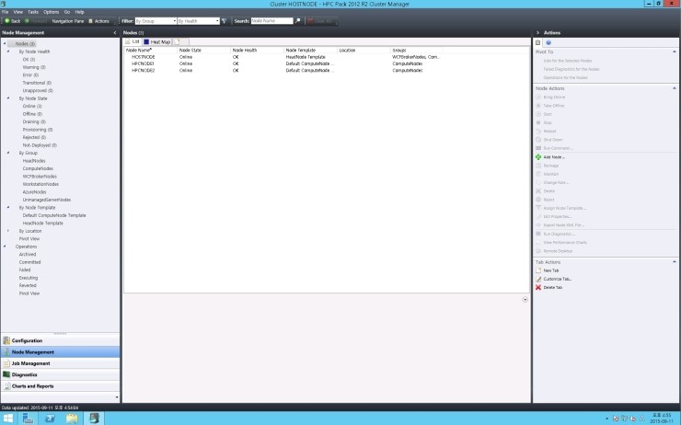Select Online (3) under By Node State
The width and height of the screenshot is (681, 425).
tap(32, 107)
